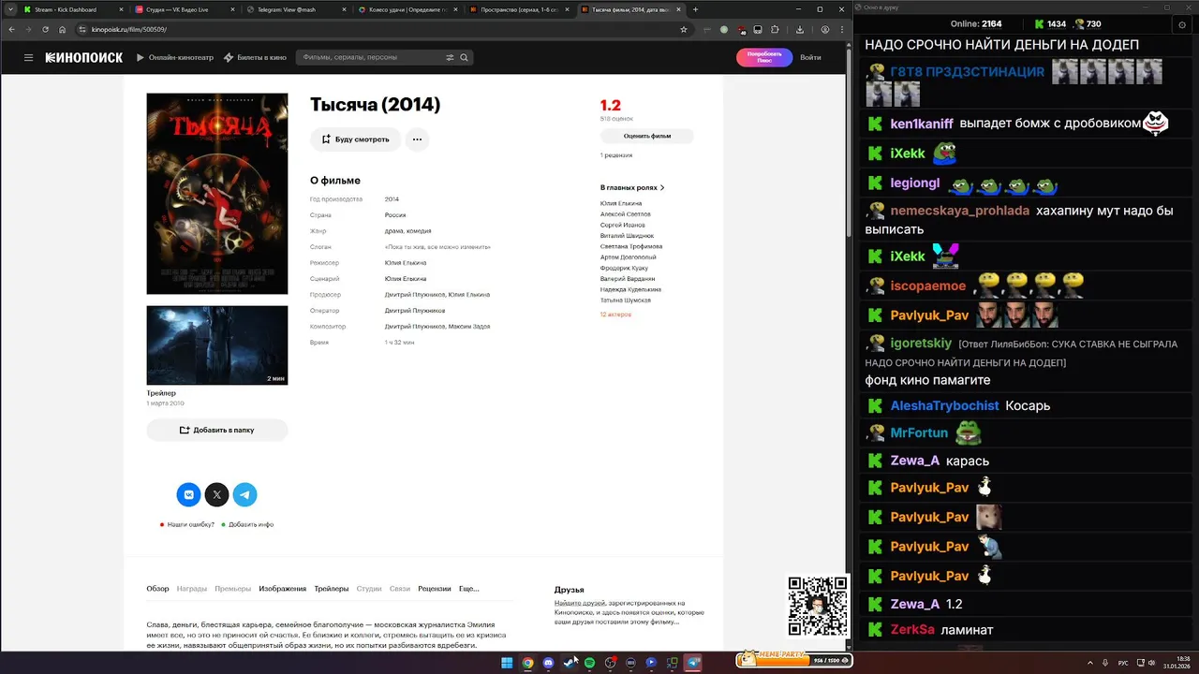Switch to Telegram: View @mash tab

point(295,9)
